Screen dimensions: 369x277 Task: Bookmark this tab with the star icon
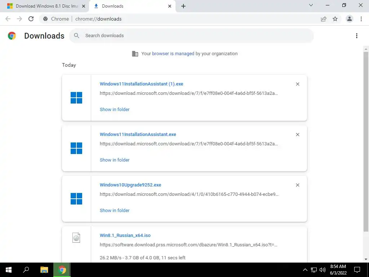coord(335,19)
